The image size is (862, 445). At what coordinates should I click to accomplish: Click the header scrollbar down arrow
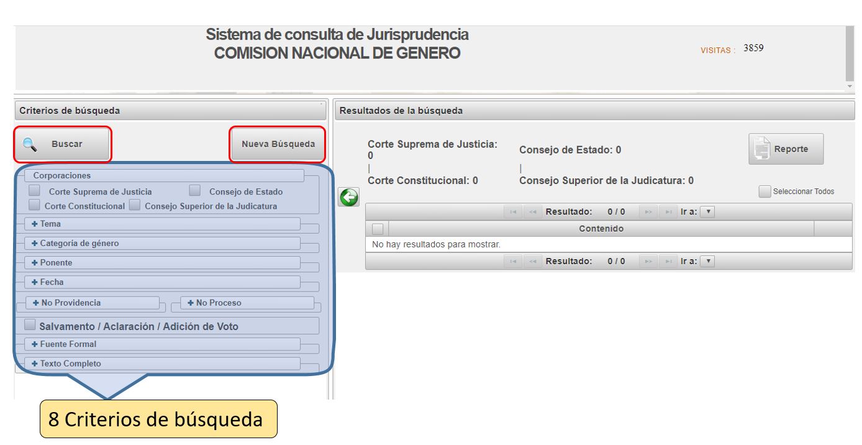tap(850, 86)
